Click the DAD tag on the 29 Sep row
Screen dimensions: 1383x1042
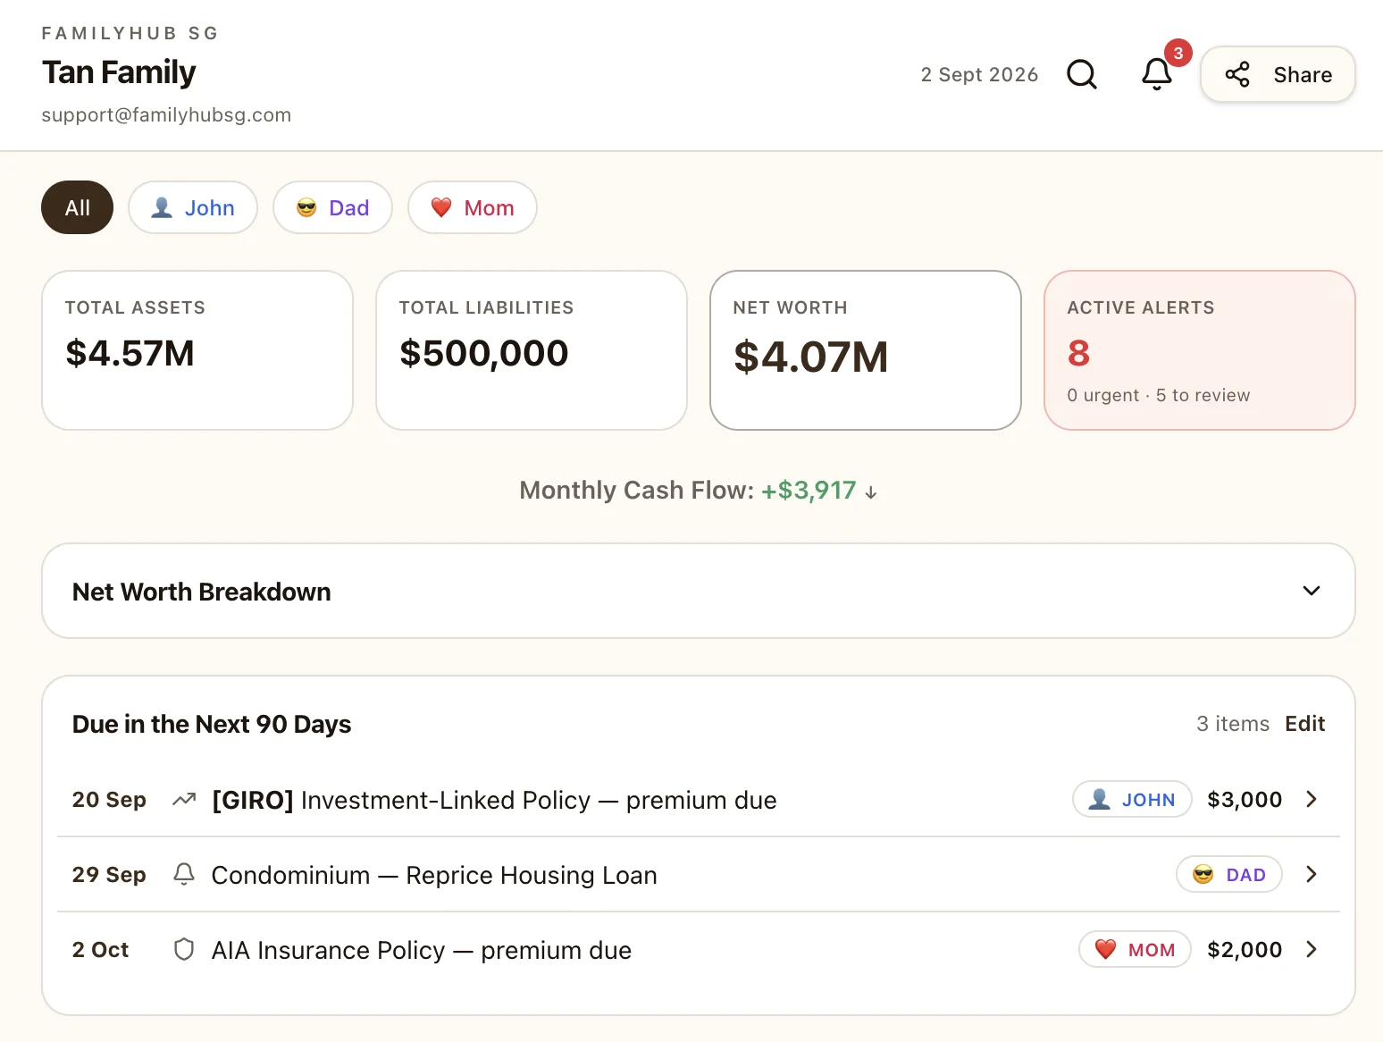pyautogui.click(x=1229, y=874)
